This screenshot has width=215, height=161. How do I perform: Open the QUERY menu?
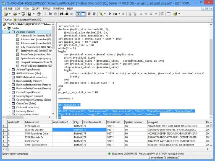(x=36, y=9)
